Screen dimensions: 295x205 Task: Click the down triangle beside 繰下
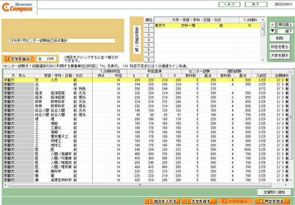click(272, 31)
